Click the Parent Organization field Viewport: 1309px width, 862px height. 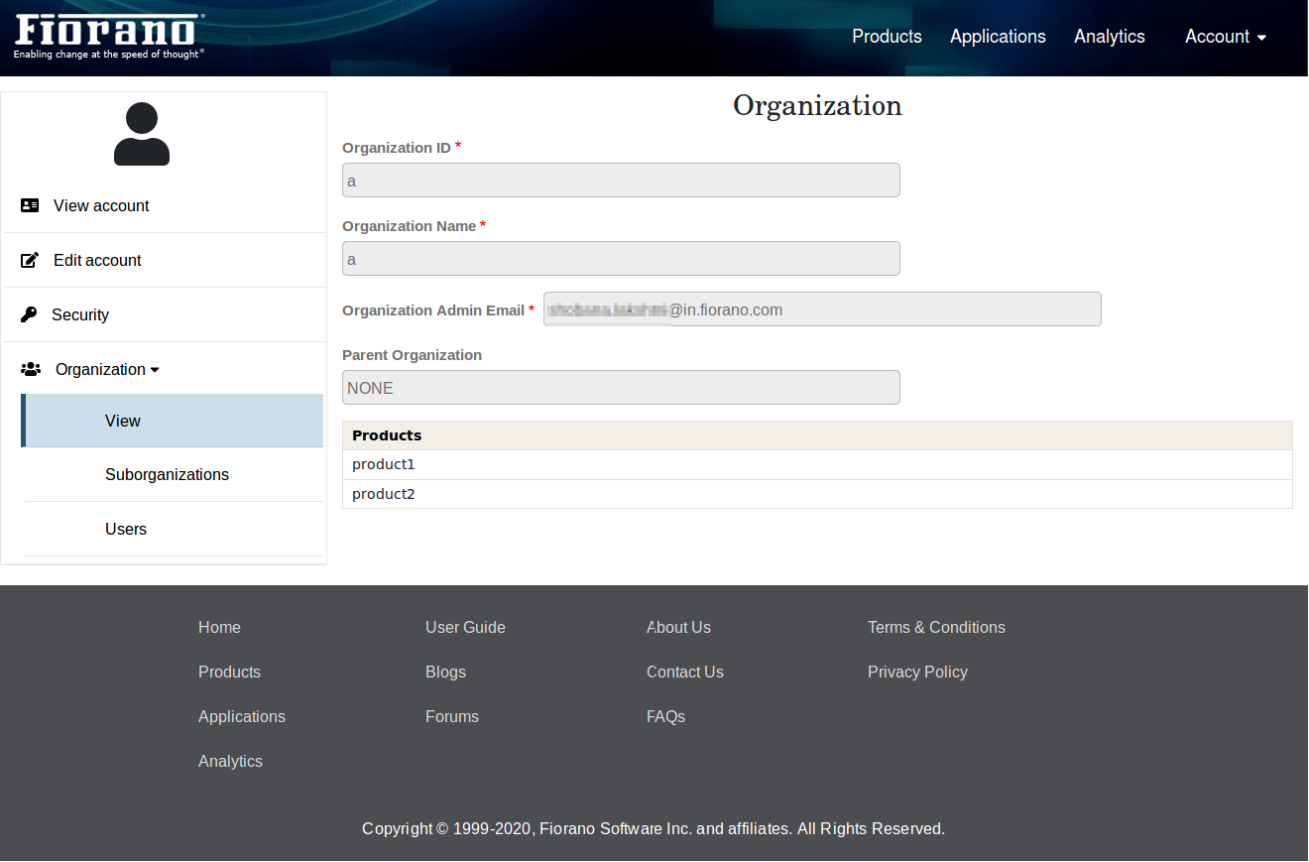pos(621,388)
